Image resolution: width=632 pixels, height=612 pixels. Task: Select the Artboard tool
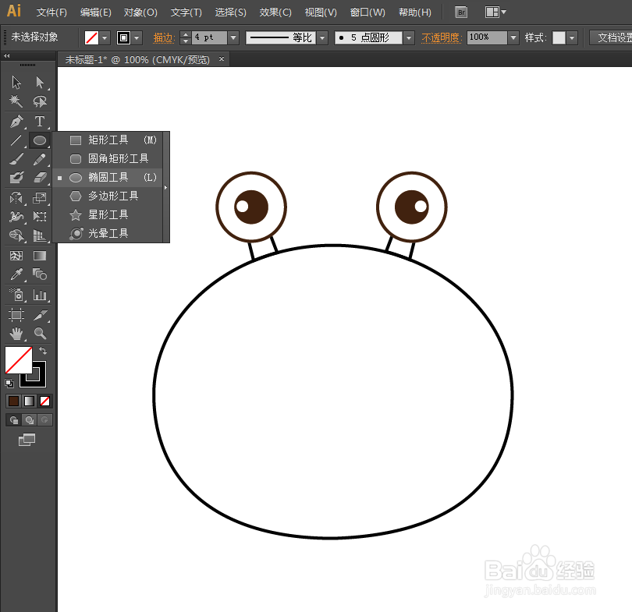point(16,314)
